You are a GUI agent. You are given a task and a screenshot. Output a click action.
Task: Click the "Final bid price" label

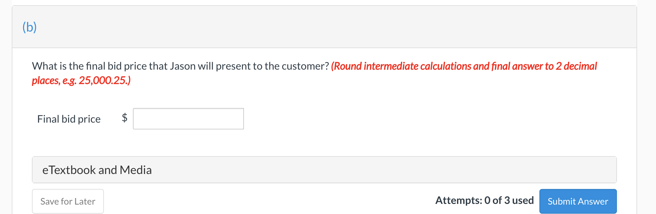(x=69, y=119)
